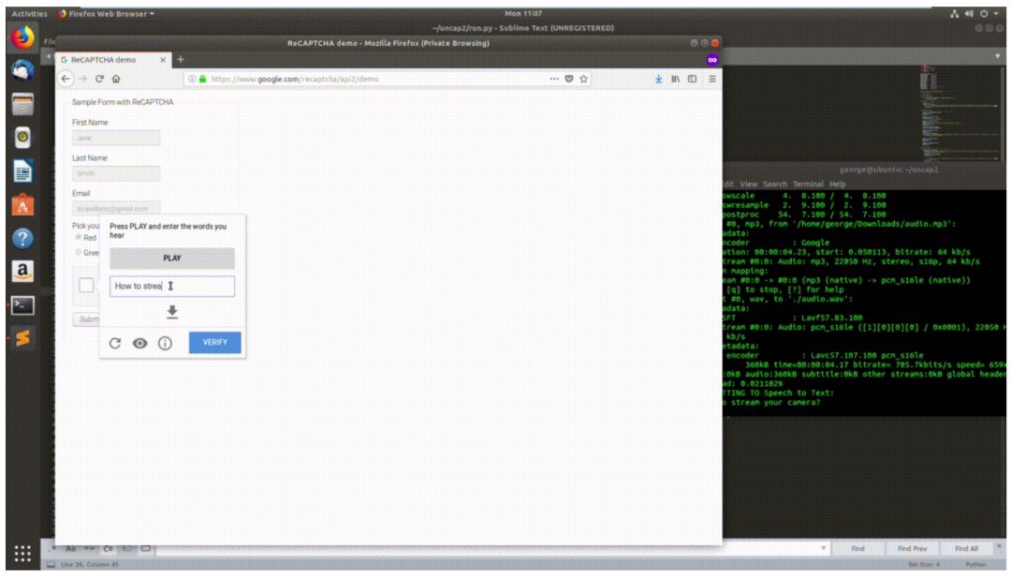
Task: Toggle case sensitive Aa in Sublime find panel
Action: [x=70, y=549]
